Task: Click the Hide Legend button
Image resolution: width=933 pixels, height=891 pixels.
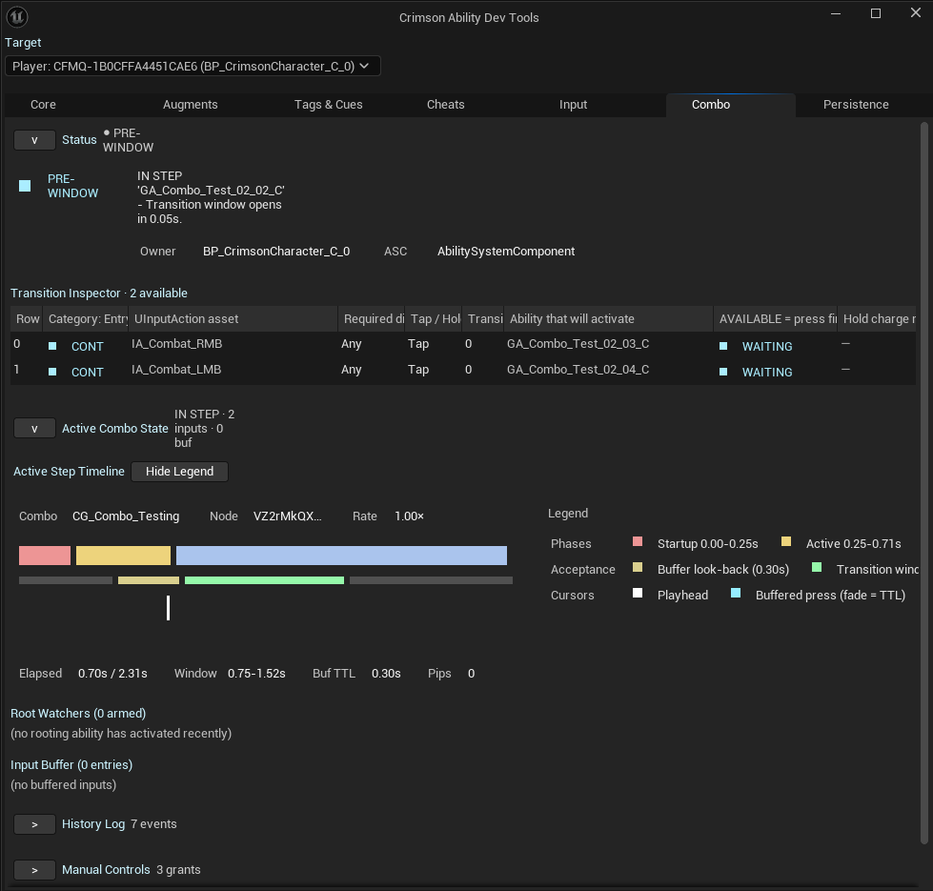Action: pyautogui.click(x=180, y=472)
